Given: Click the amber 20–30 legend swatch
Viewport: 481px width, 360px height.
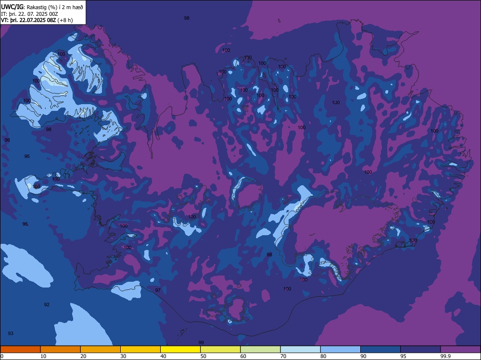Looking at the screenshot, I should pos(101,349).
